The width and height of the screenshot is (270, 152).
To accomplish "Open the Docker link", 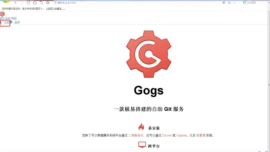I will tap(167, 135).
